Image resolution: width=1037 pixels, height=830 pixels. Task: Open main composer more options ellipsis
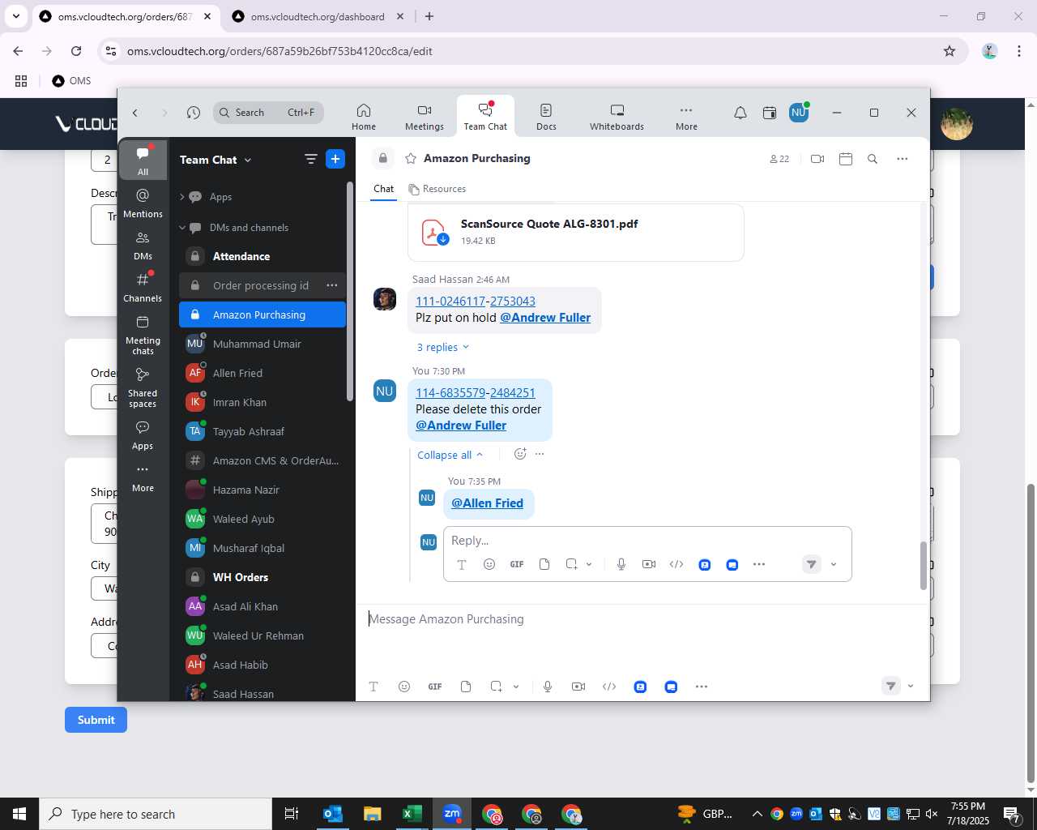pos(702,687)
